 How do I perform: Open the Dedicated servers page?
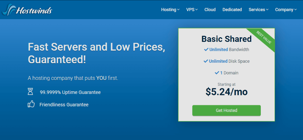232,10
